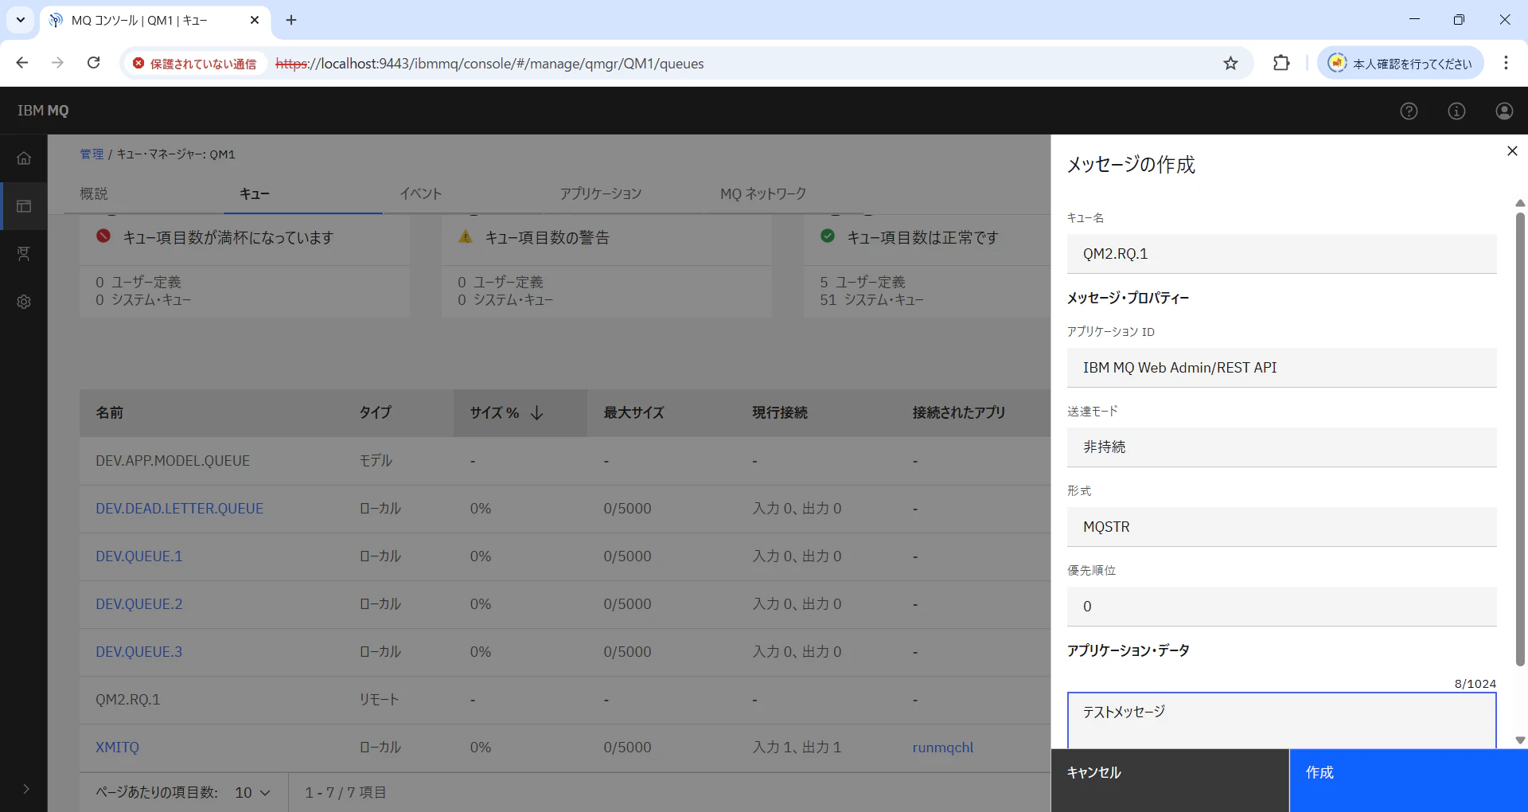The width and height of the screenshot is (1528, 812).
Task: Click the キュー項目数が満杯になっています card title
Action: [x=228, y=237]
